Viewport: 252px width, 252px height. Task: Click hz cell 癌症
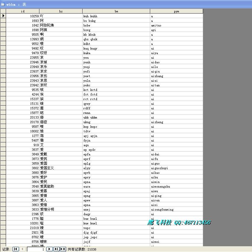61,122
